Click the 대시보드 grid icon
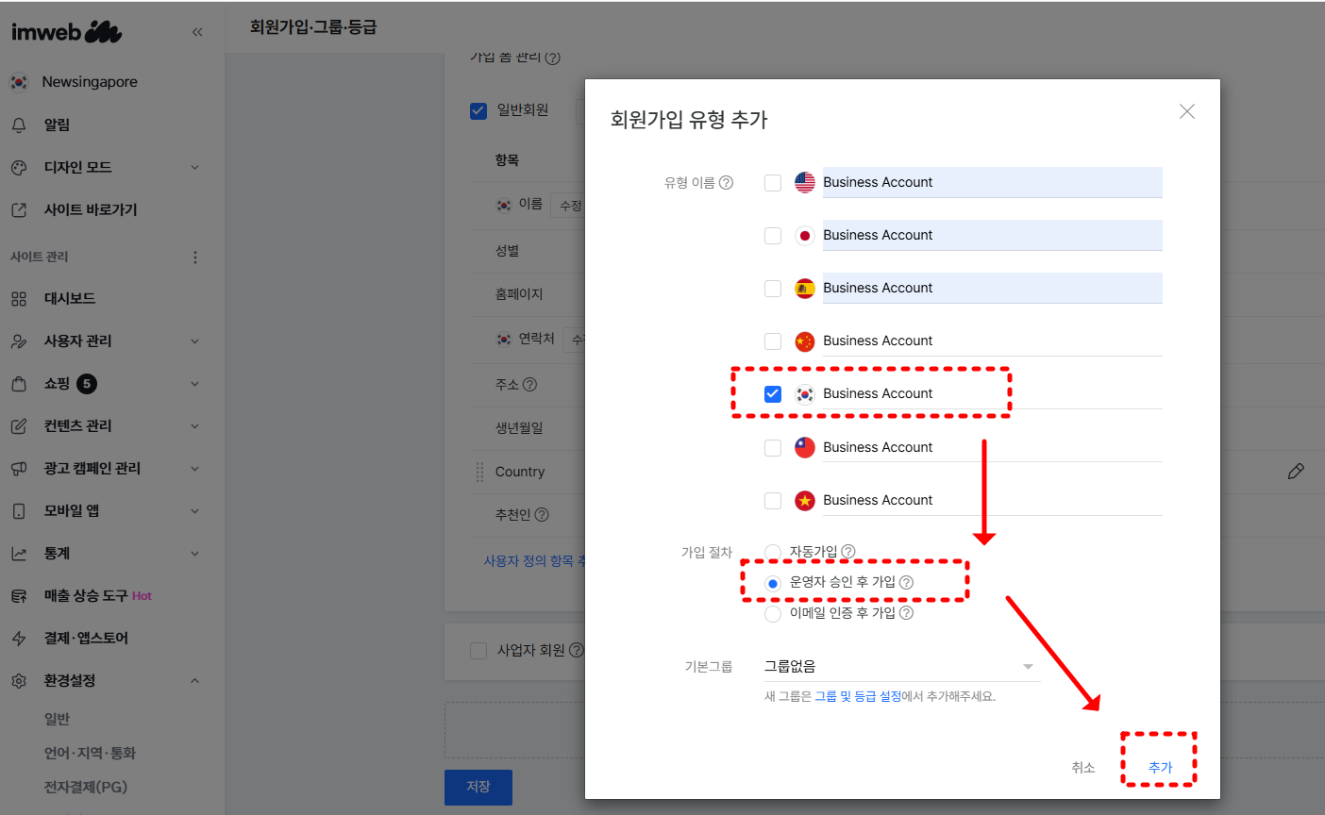This screenshot has width=1325, height=815. pyautogui.click(x=19, y=298)
